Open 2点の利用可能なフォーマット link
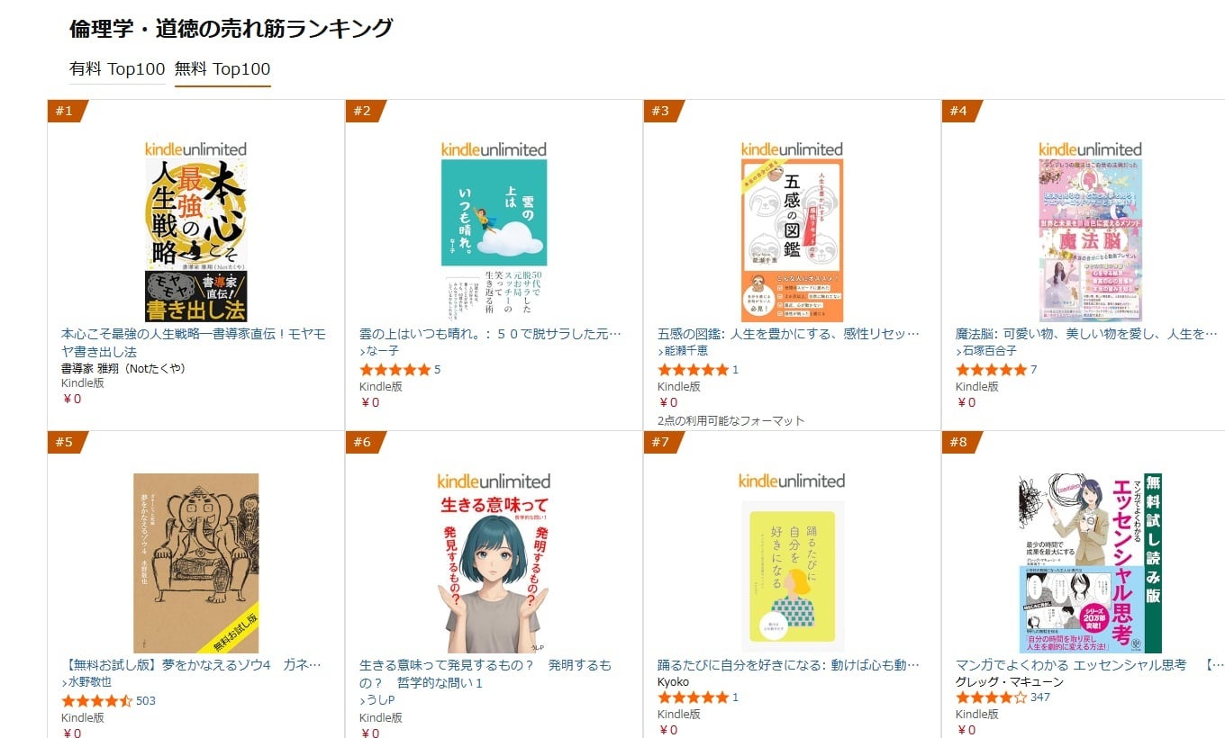 pos(730,420)
